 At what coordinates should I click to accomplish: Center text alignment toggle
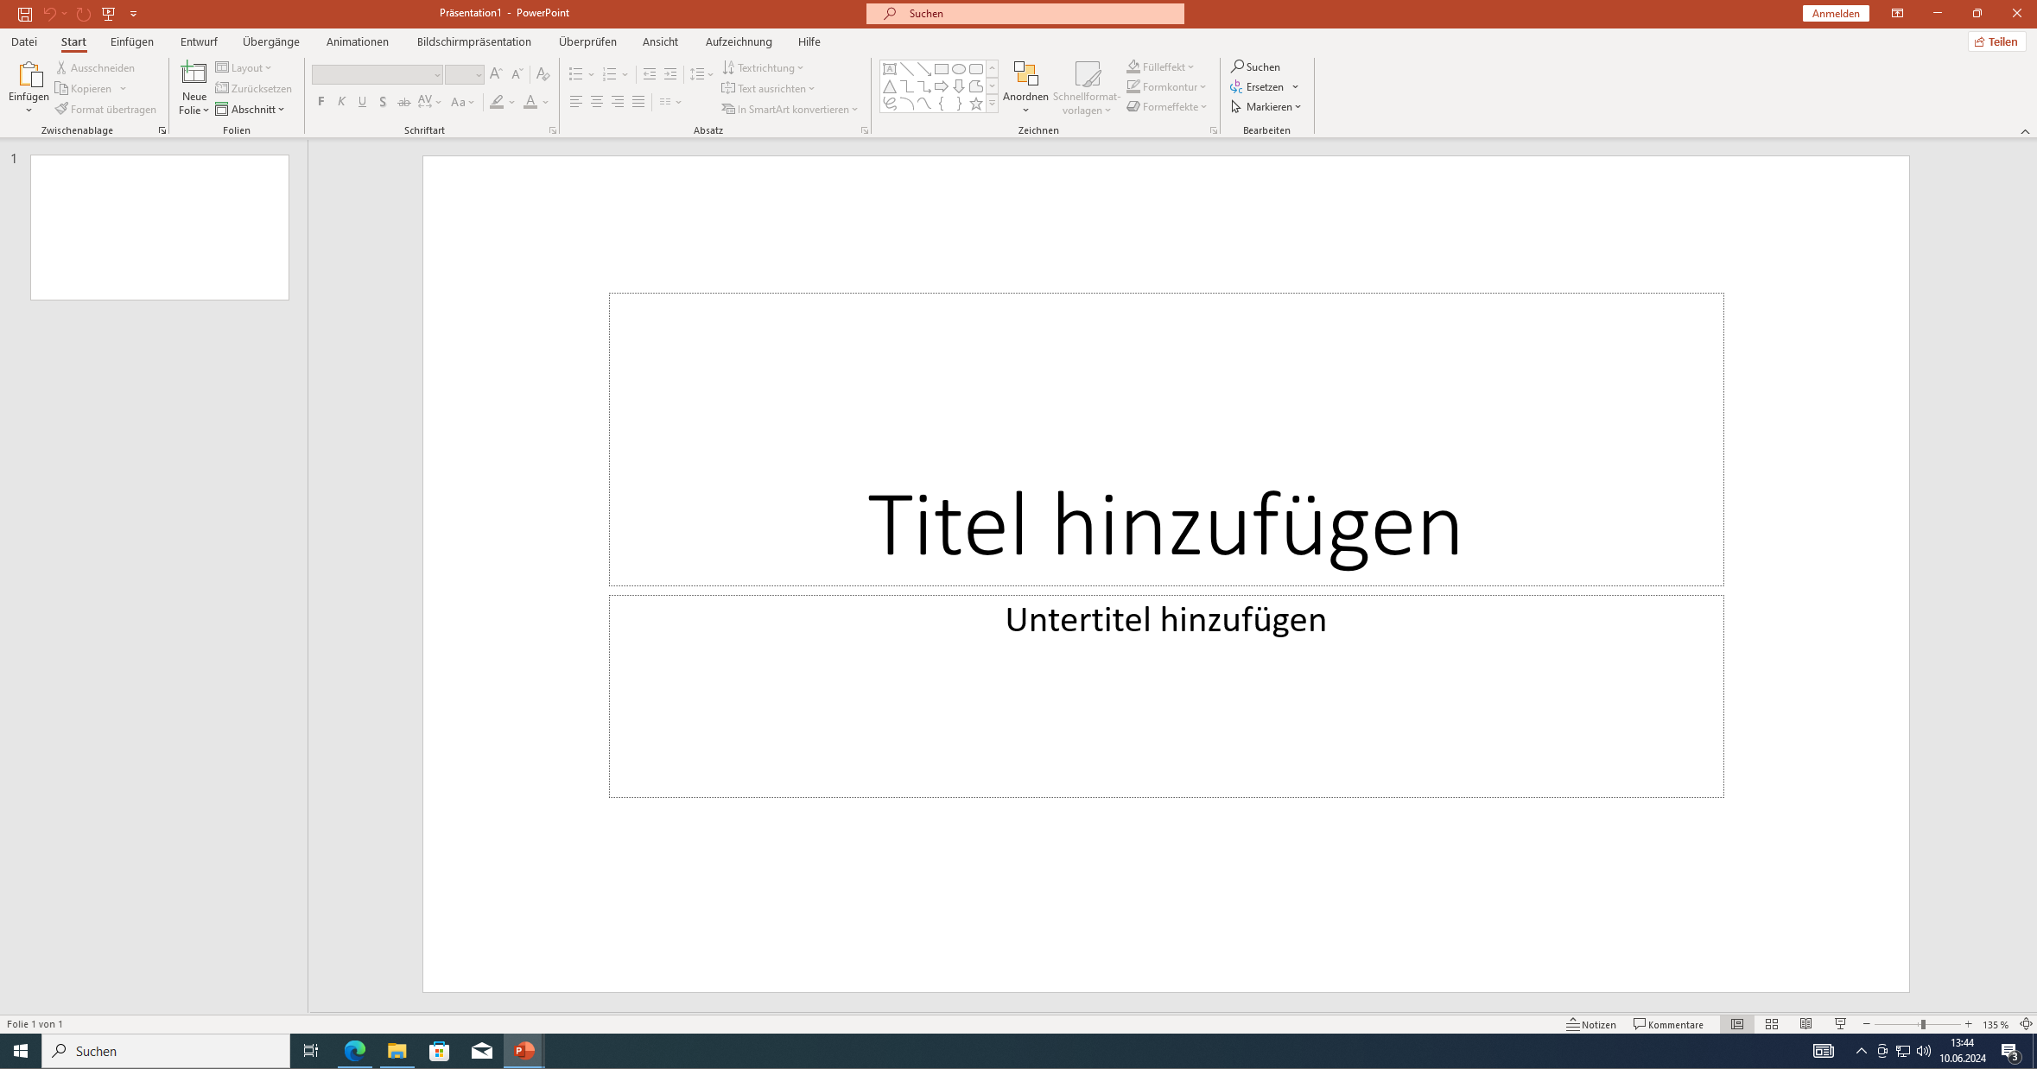coord(597,102)
